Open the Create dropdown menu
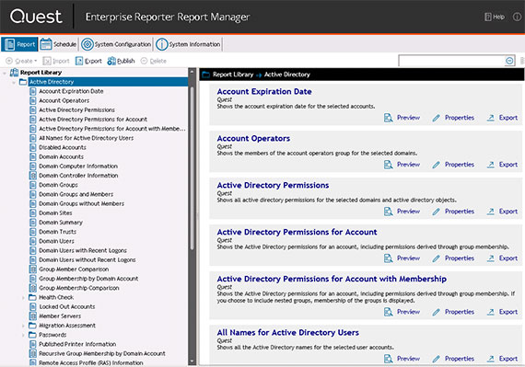This screenshot has width=525, height=367. (x=21, y=61)
